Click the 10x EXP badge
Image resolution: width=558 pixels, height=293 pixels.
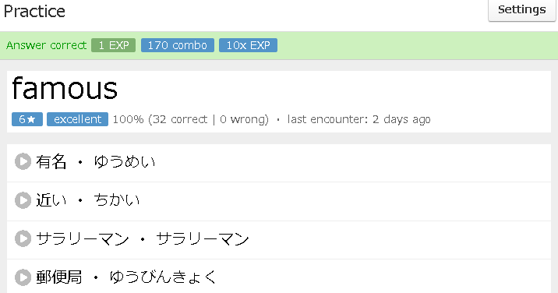pos(248,45)
